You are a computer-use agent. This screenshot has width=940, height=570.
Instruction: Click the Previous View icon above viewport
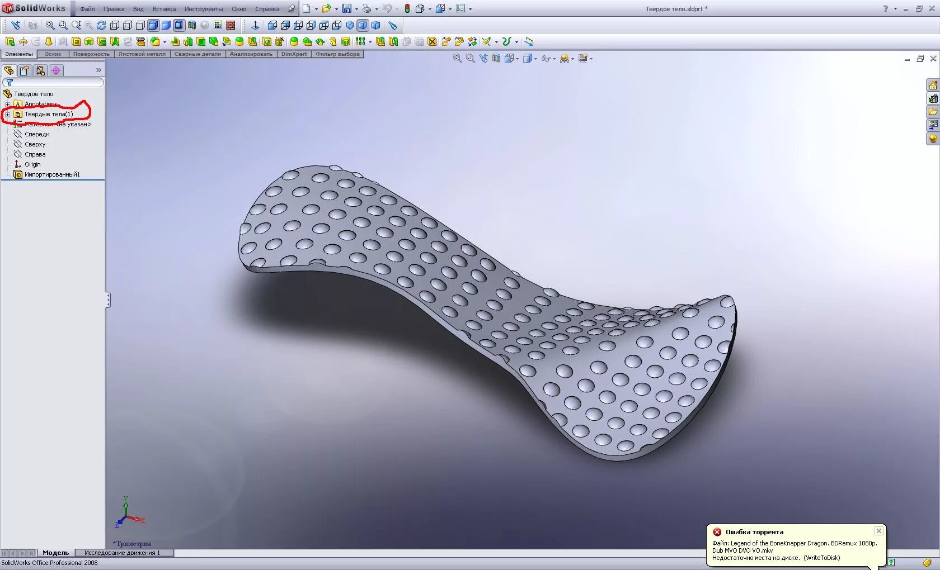point(483,58)
